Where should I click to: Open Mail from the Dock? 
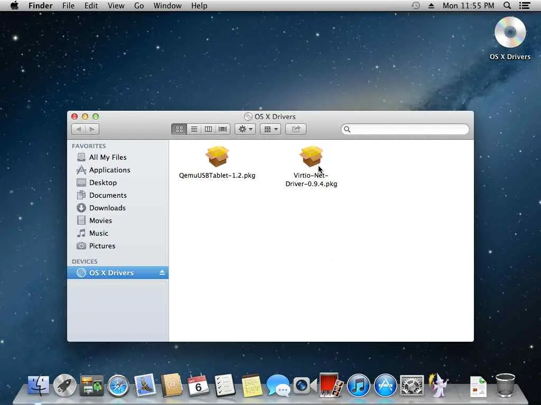[x=145, y=385]
